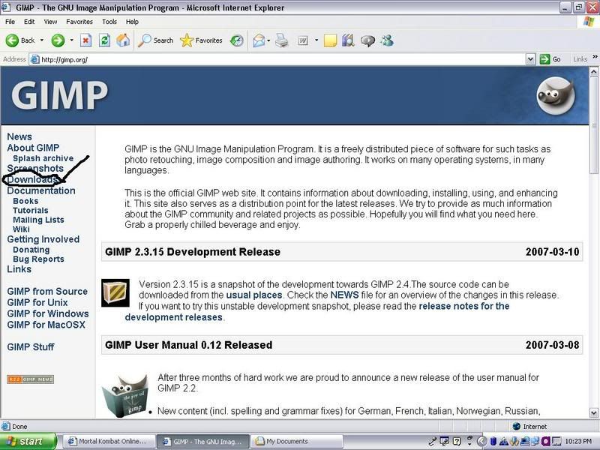Image resolution: width=600 pixels, height=450 pixels.
Task: Open the Splash archive link
Action: point(43,158)
